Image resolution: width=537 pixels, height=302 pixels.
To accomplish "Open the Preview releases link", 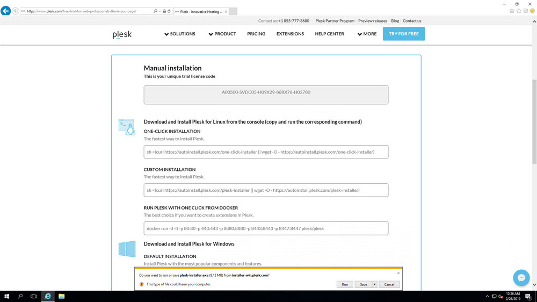I will pos(373,21).
